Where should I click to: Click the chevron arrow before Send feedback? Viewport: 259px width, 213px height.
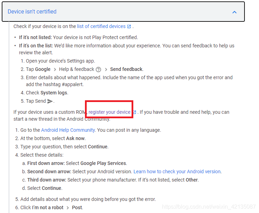coord(106,70)
